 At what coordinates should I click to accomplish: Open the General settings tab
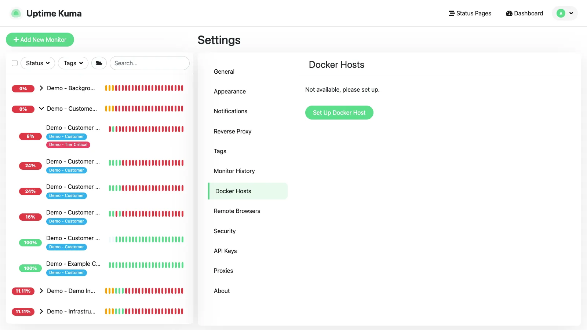(248, 71)
